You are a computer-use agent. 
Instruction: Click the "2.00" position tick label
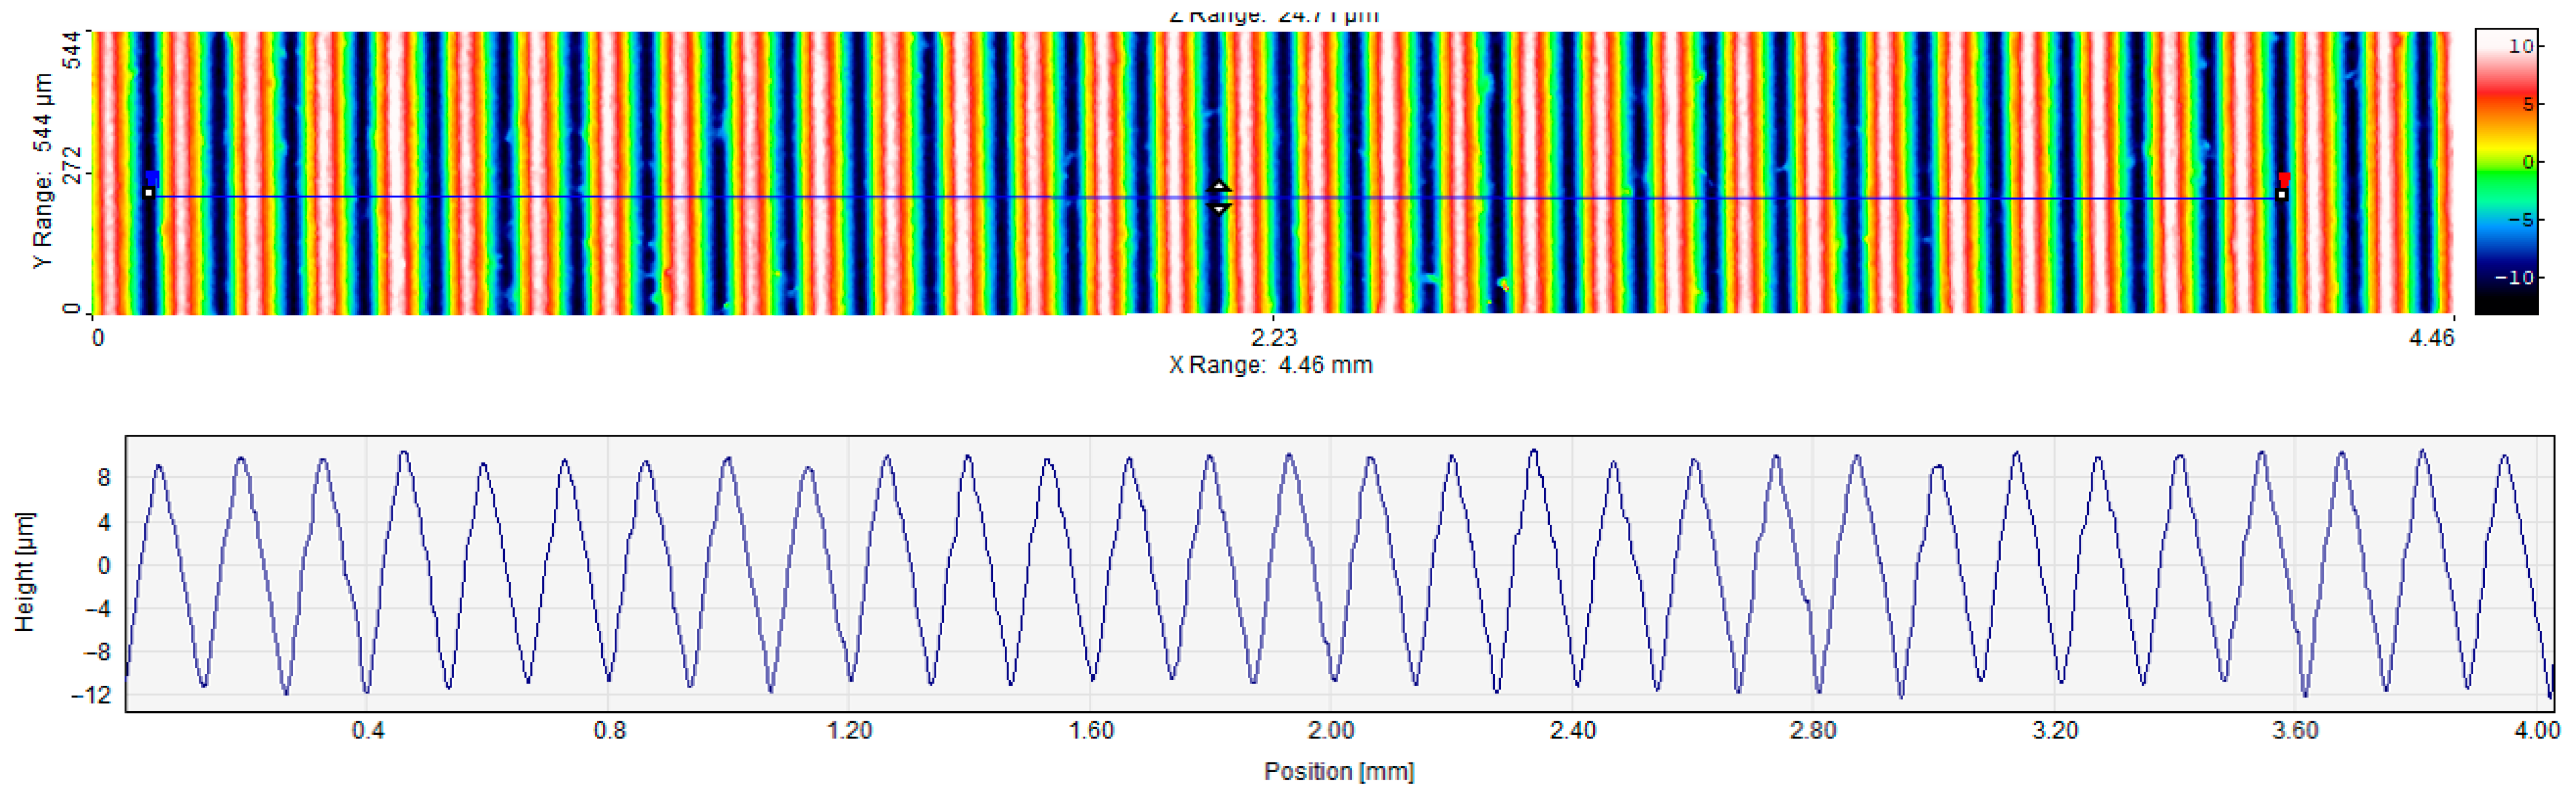1331,730
